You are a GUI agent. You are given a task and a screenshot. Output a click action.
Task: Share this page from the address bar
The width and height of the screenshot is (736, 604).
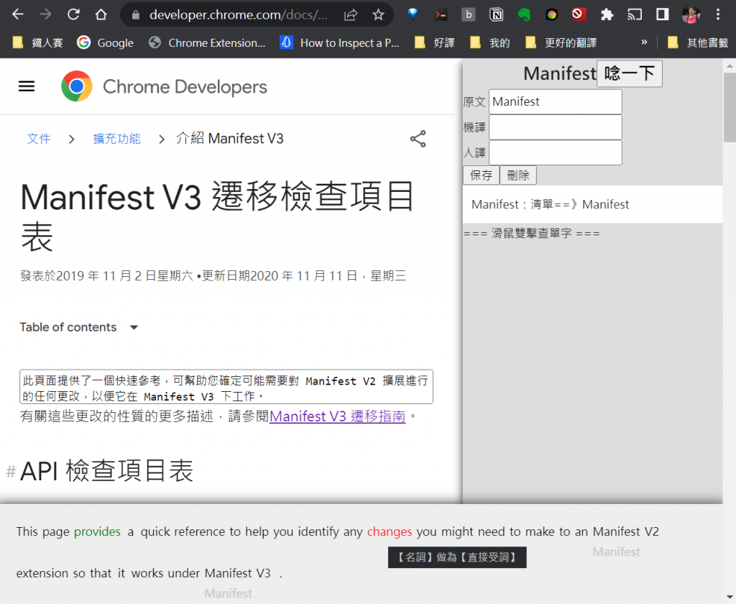(x=351, y=15)
